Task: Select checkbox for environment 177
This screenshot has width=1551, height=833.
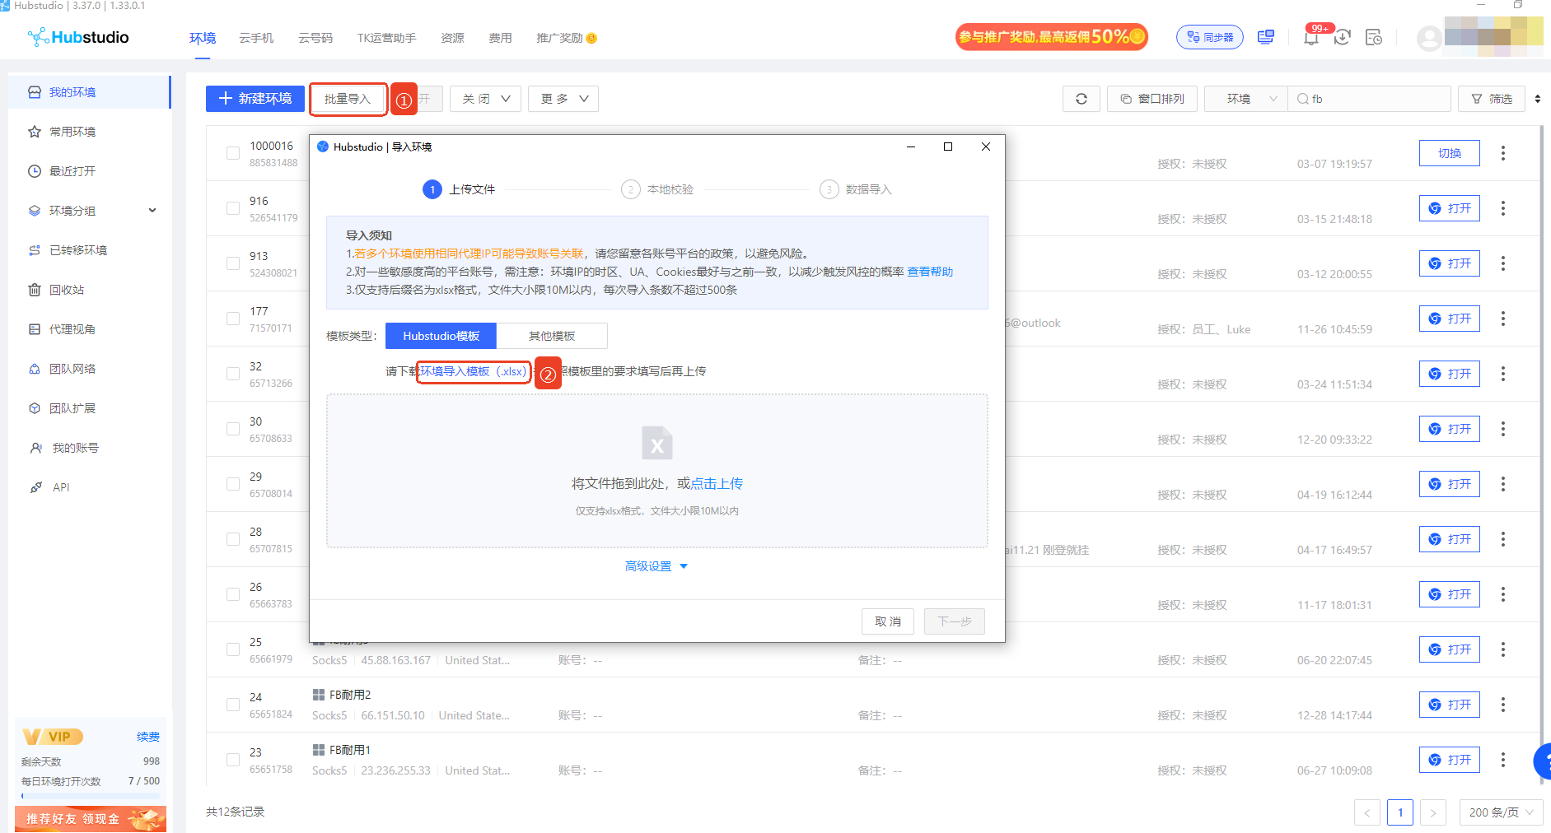Action: 233,319
